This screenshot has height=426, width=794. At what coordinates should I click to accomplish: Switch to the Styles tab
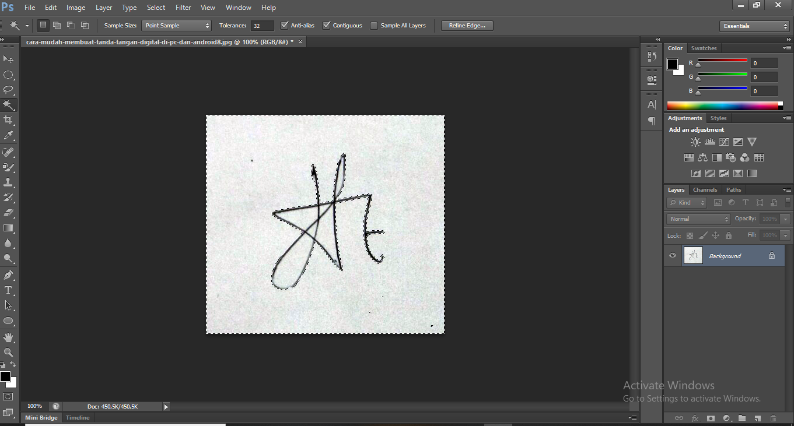pos(718,118)
